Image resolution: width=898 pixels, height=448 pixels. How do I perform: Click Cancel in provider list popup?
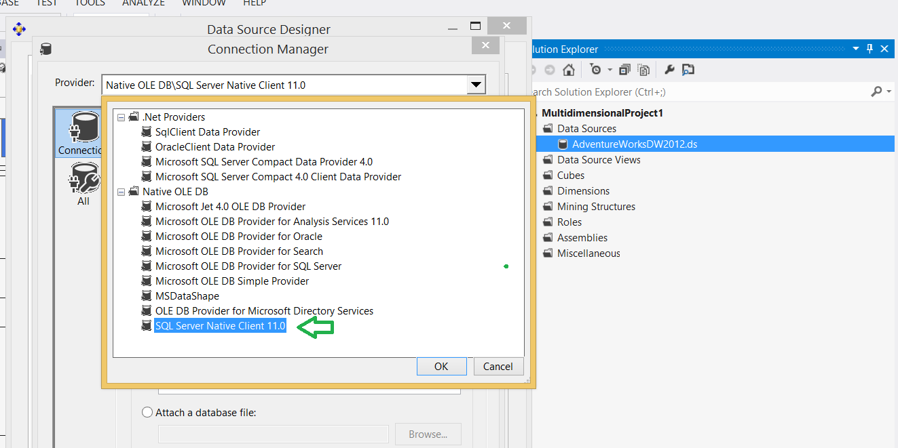tap(498, 366)
